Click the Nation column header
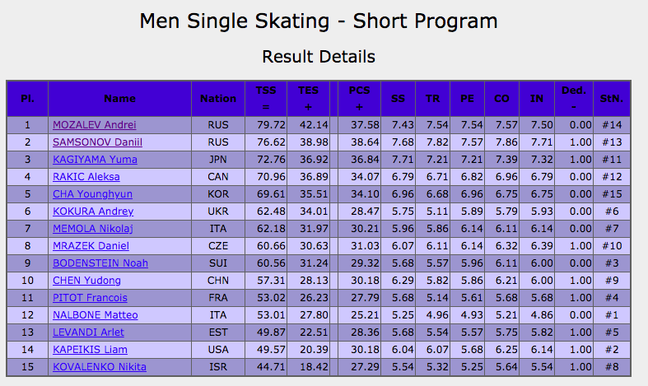Screen dimensions: 648x386 tap(218, 99)
